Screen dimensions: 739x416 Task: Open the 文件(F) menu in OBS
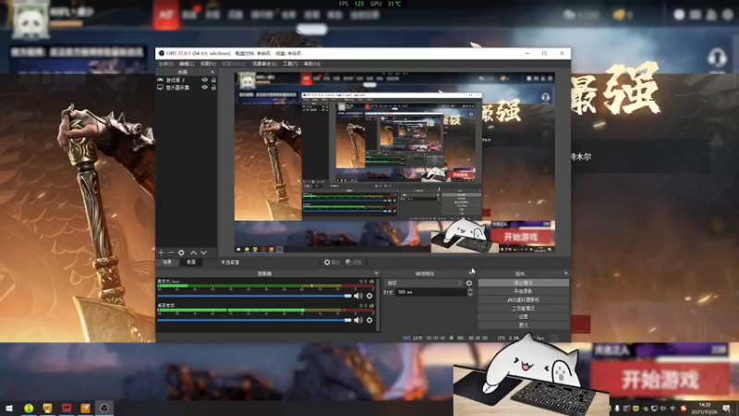click(x=165, y=64)
